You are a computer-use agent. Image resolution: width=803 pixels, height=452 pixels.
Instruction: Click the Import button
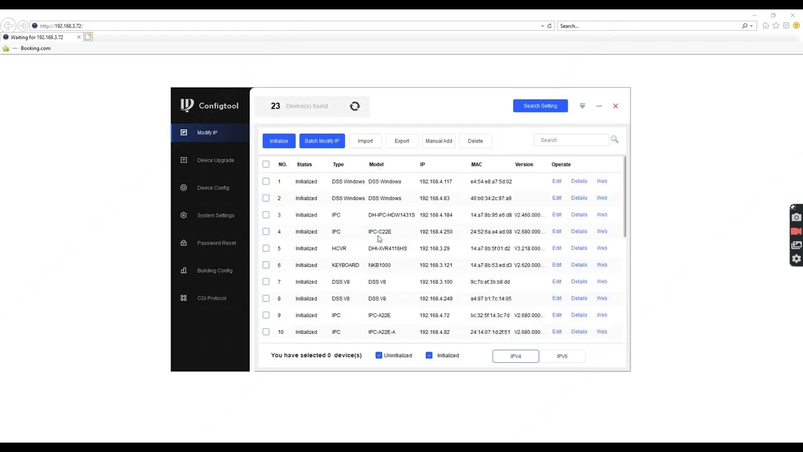click(x=365, y=141)
